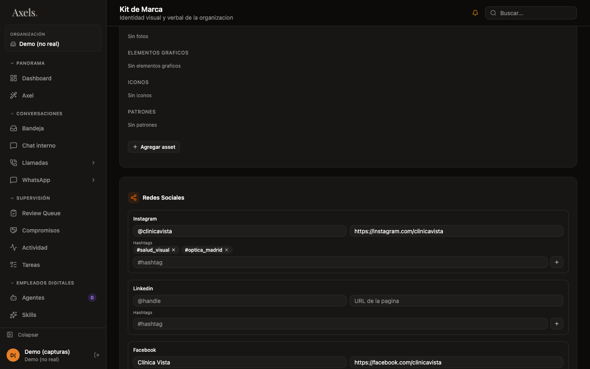Viewport: 590px width, 369px height.
Task: Collapse the PANORAMA sidebar section
Action: coord(27,63)
